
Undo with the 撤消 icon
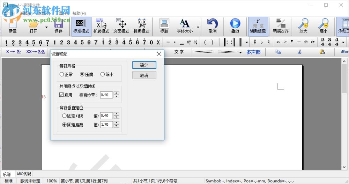[213, 26]
